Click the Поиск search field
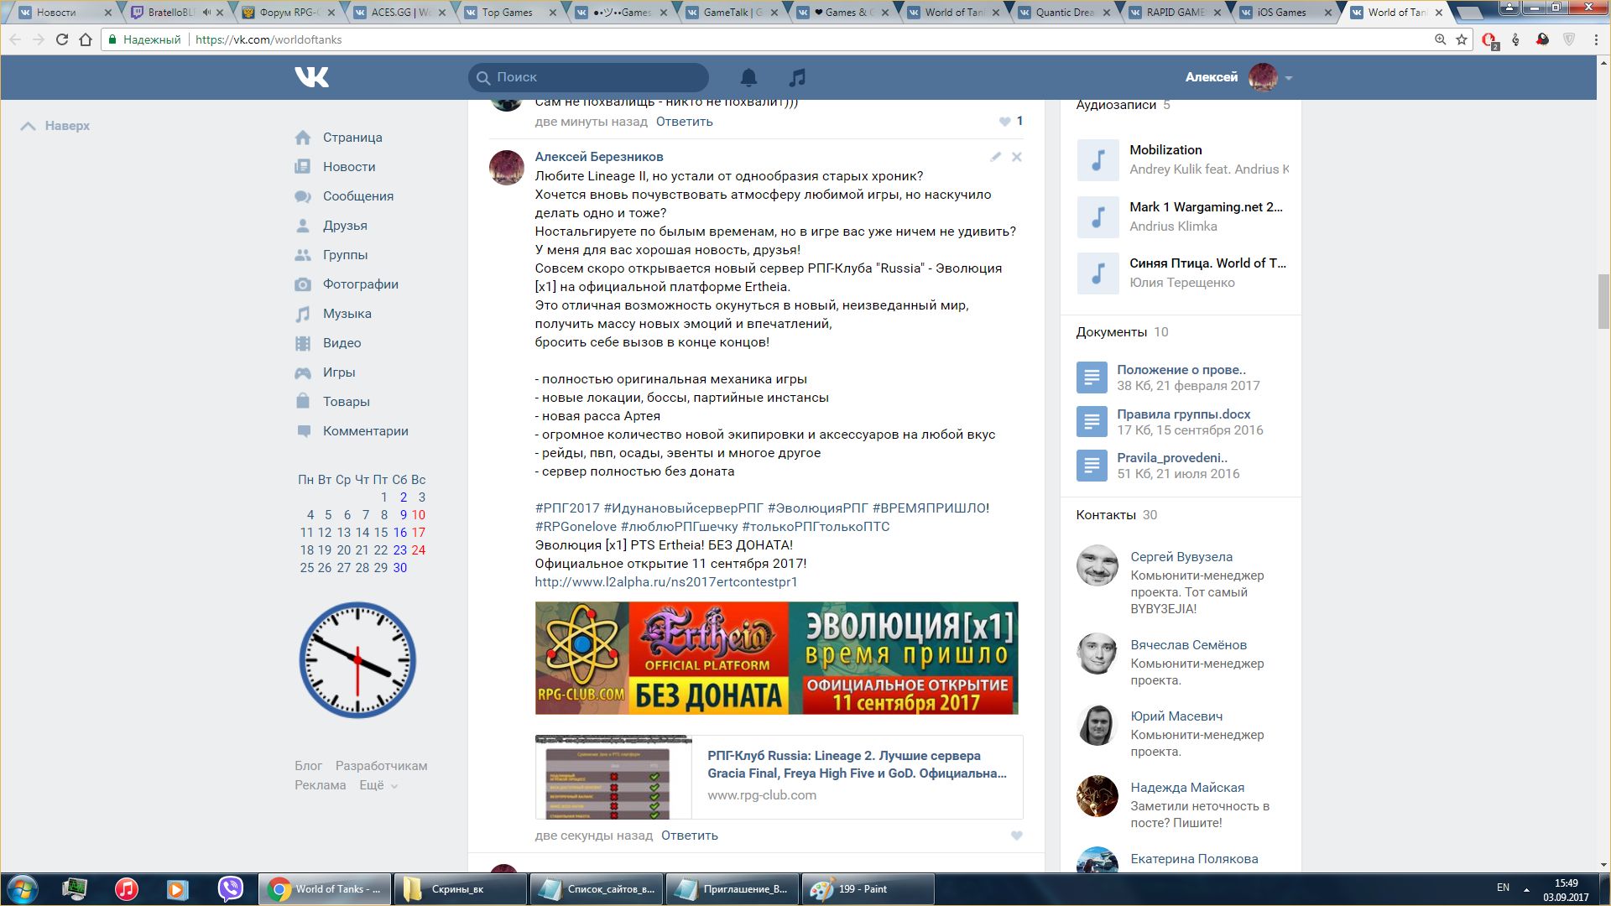Image resolution: width=1611 pixels, height=906 pixels. 588,77
